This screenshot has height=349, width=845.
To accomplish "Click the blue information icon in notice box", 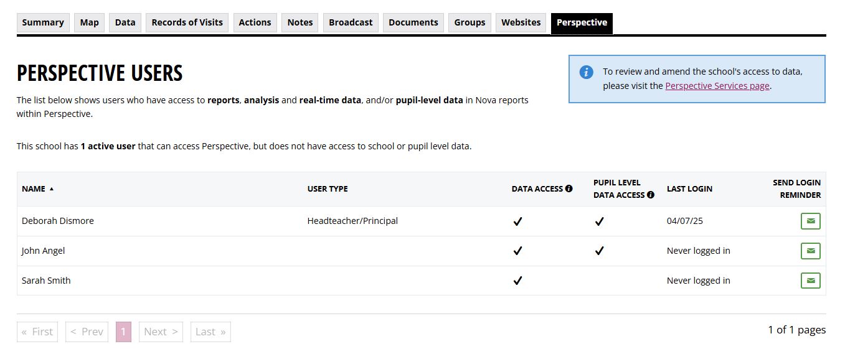I will tap(586, 72).
